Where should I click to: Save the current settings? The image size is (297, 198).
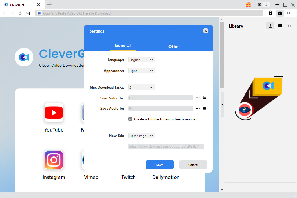[160, 165]
